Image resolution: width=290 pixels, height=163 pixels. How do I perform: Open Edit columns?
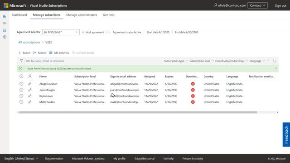(x=59, y=53)
